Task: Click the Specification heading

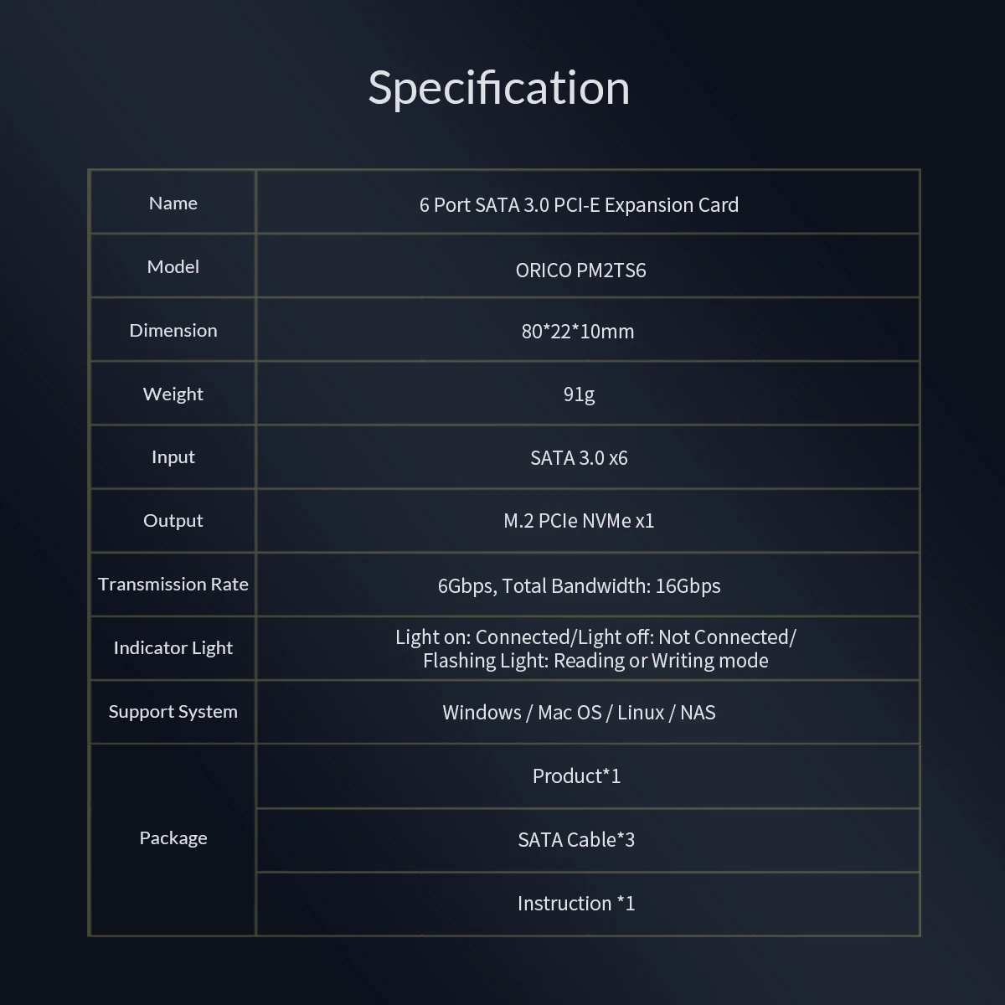Action: 498,88
